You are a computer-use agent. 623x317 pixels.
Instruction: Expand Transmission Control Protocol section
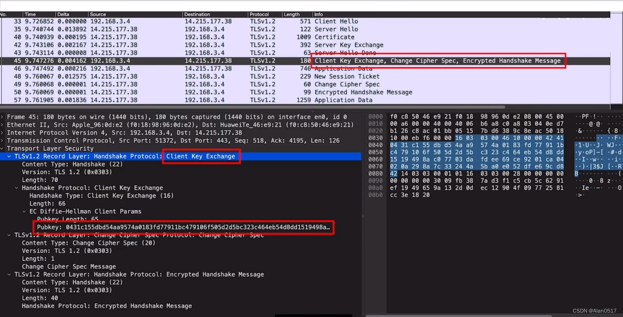coord(2,140)
